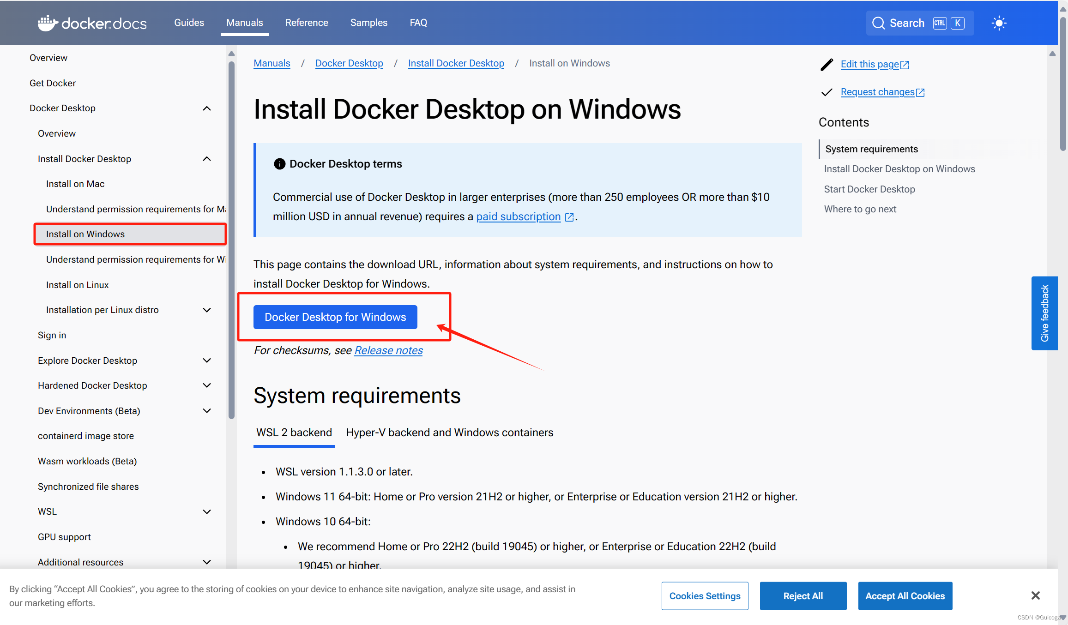The height and width of the screenshot is (625, 1068).
Task: Accept All Cookies in the banner
Action: click(905, 595)
